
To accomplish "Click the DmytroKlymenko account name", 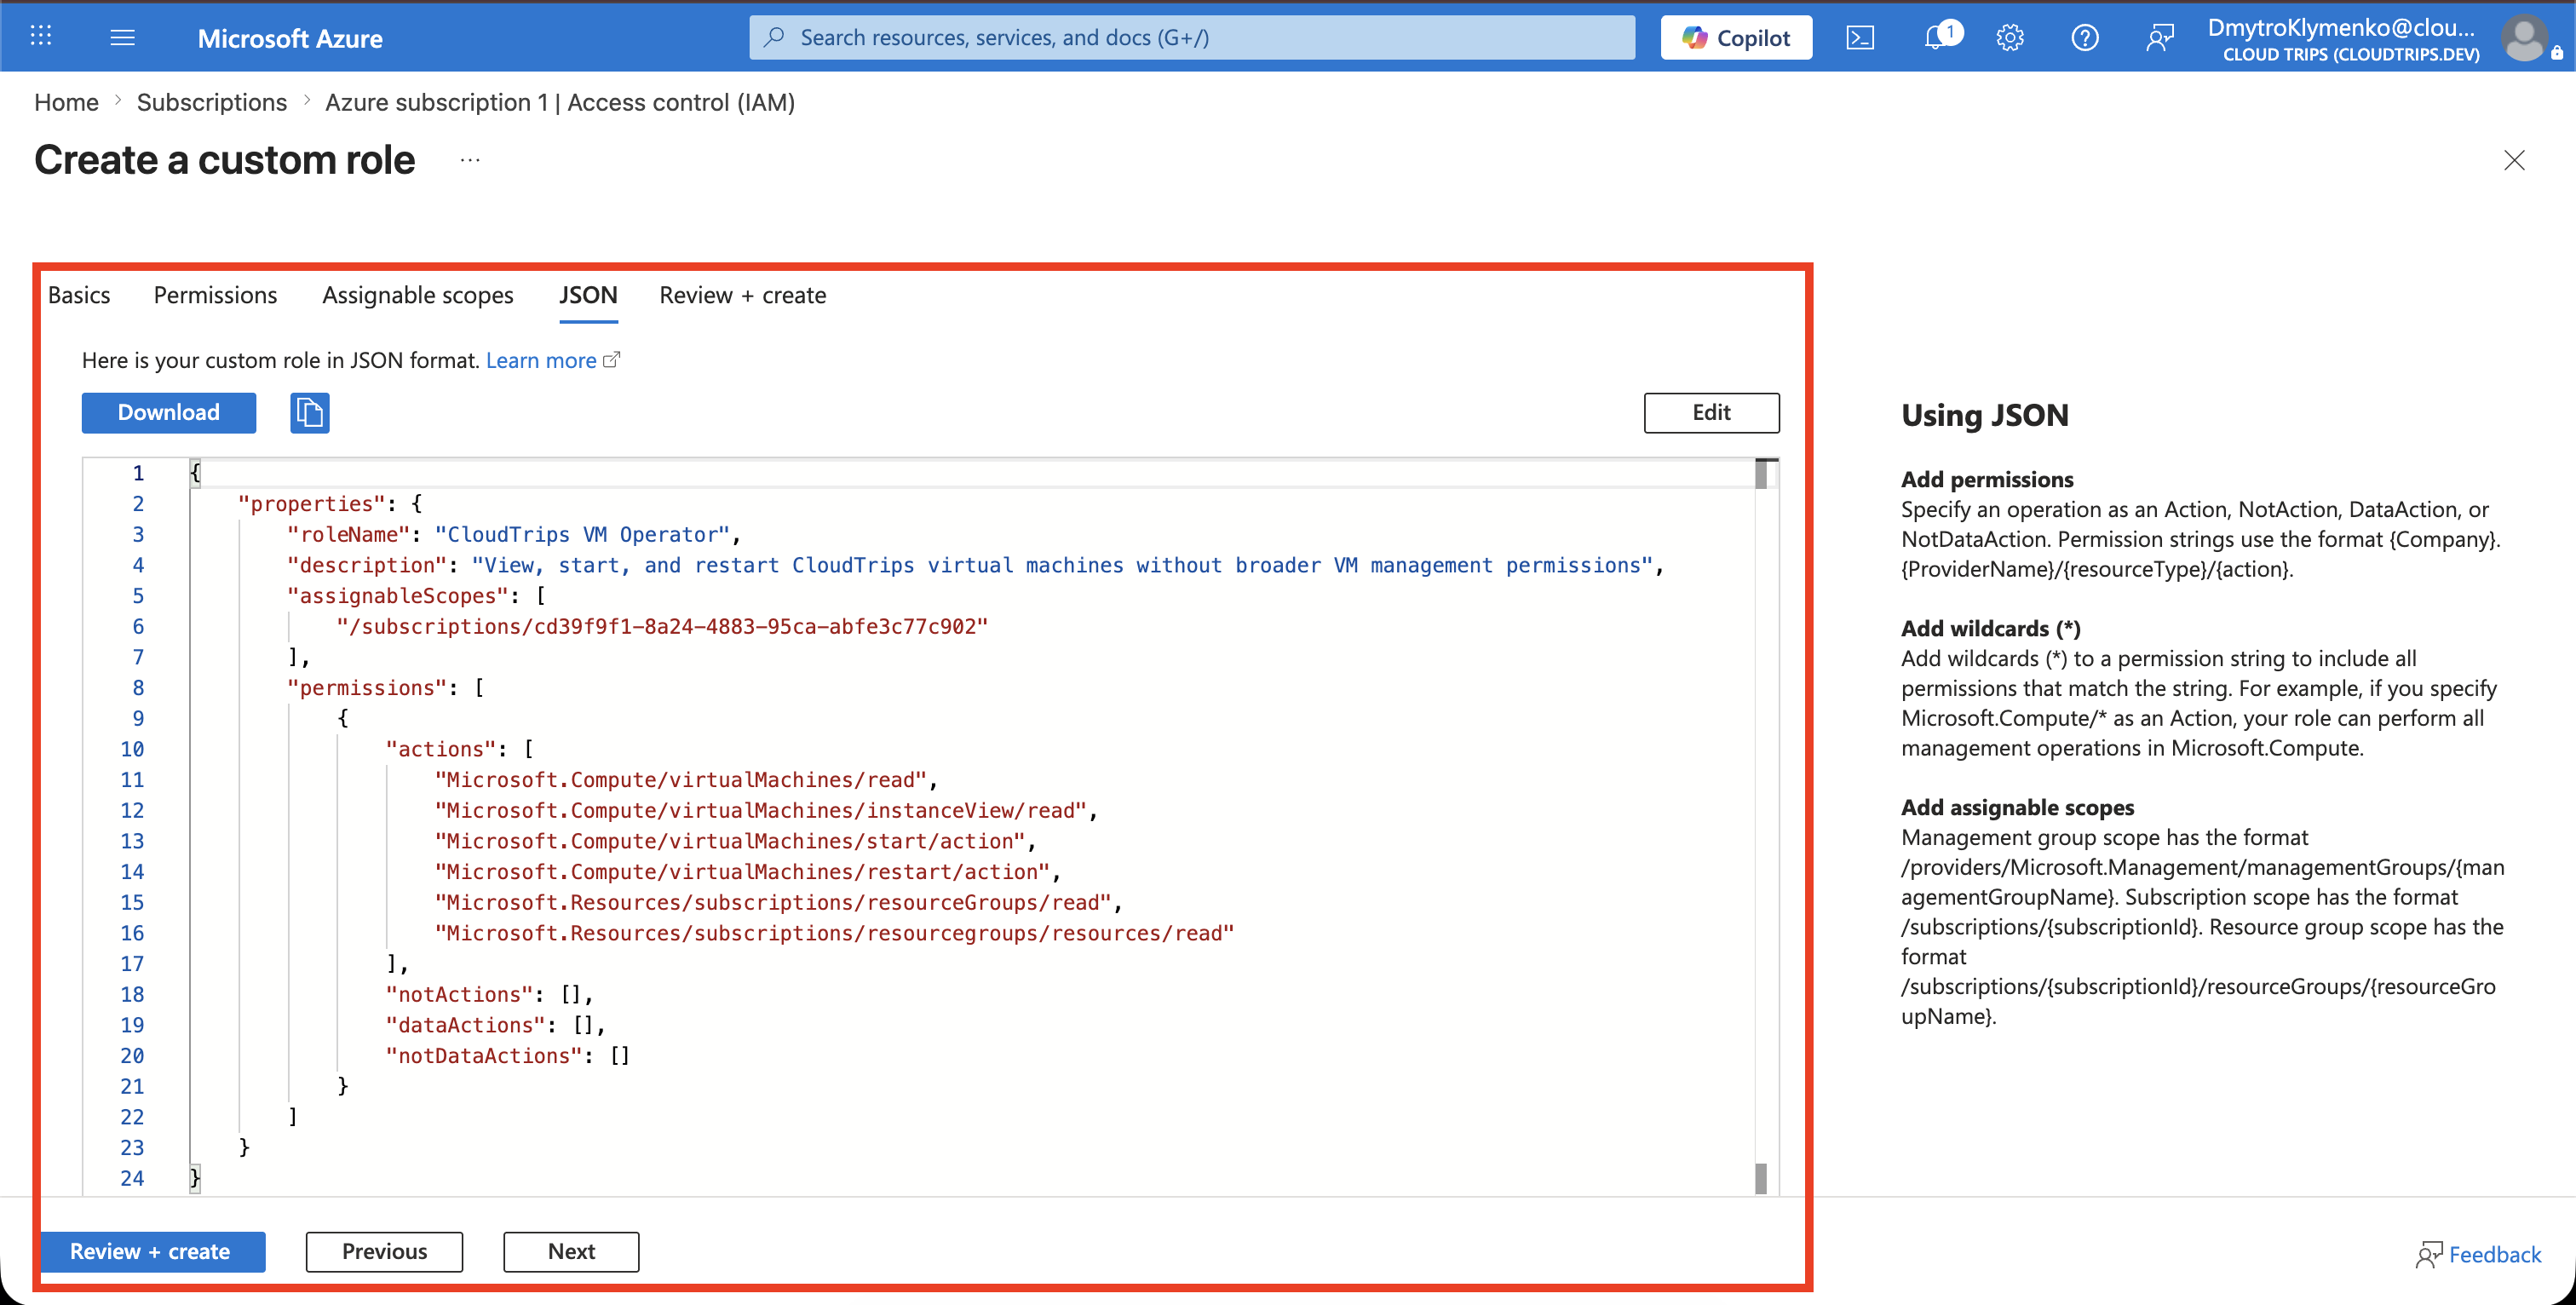I will tap(2340, 27).
